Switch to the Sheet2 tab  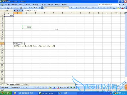pos(19,85)
